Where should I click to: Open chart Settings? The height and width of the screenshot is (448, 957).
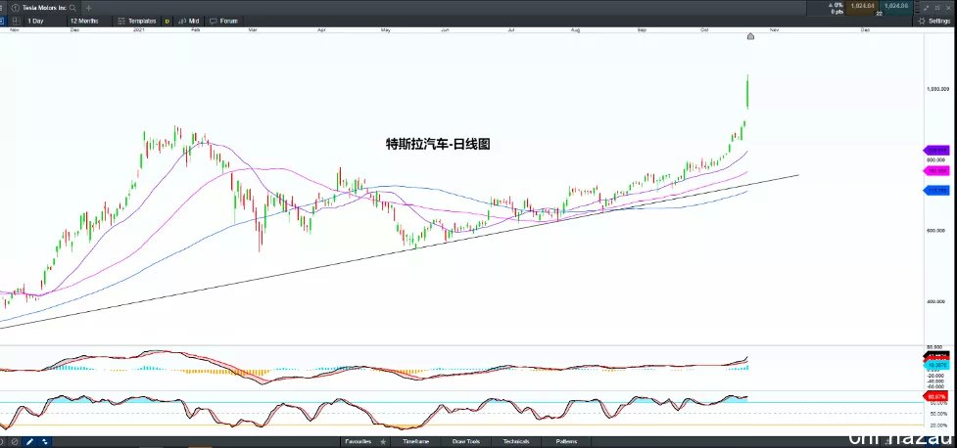coord(934,21)
